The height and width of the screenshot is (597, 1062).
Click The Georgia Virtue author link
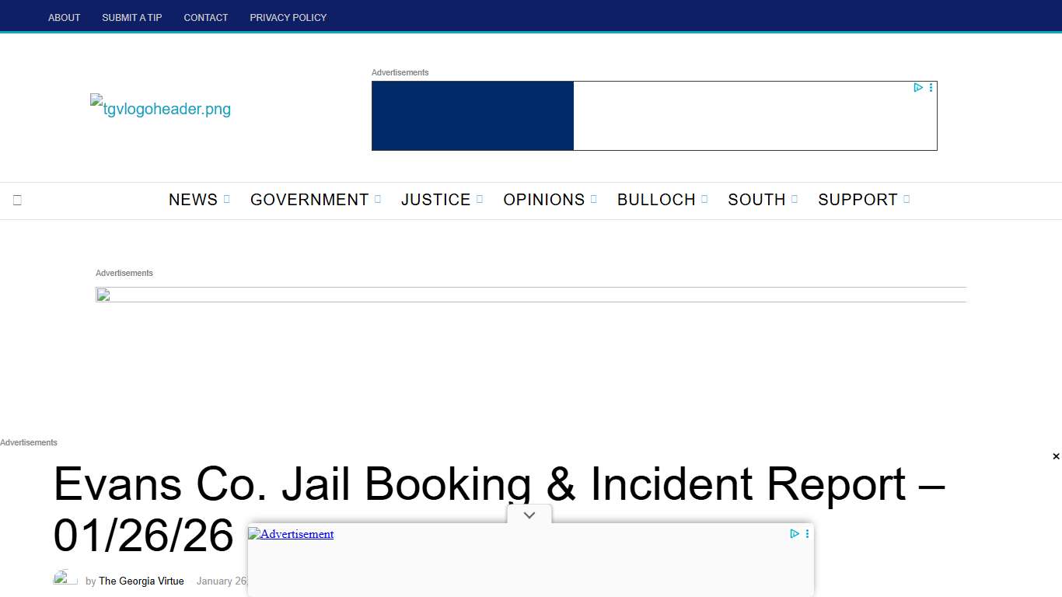(x=141, y=581)
